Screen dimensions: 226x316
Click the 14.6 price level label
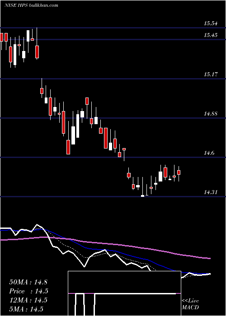pyautogui.click(x=209, y=153)
